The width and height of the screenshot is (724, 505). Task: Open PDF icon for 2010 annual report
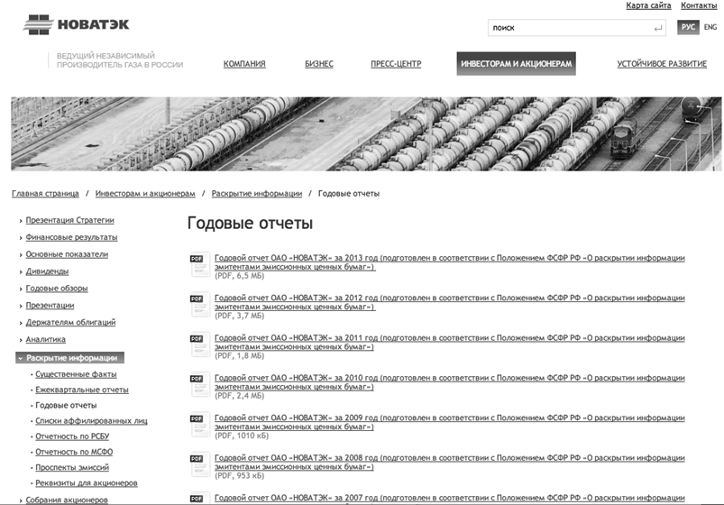(x=200, y=385)
